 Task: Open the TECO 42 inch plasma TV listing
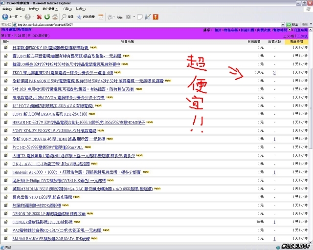click(x=63, y=73)
